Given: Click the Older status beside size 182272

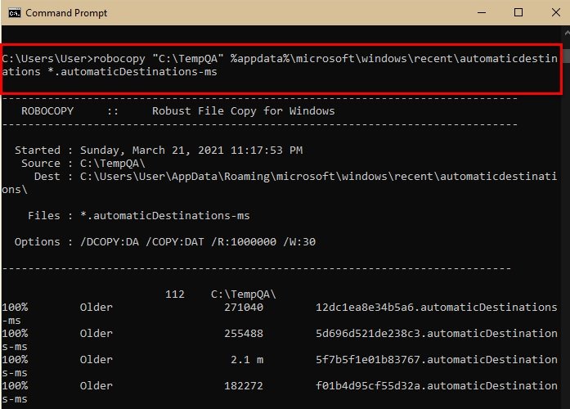Looking at the screenshot, I should [96, 385].
